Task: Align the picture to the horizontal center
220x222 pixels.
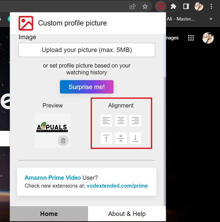Action: point(121,121)
